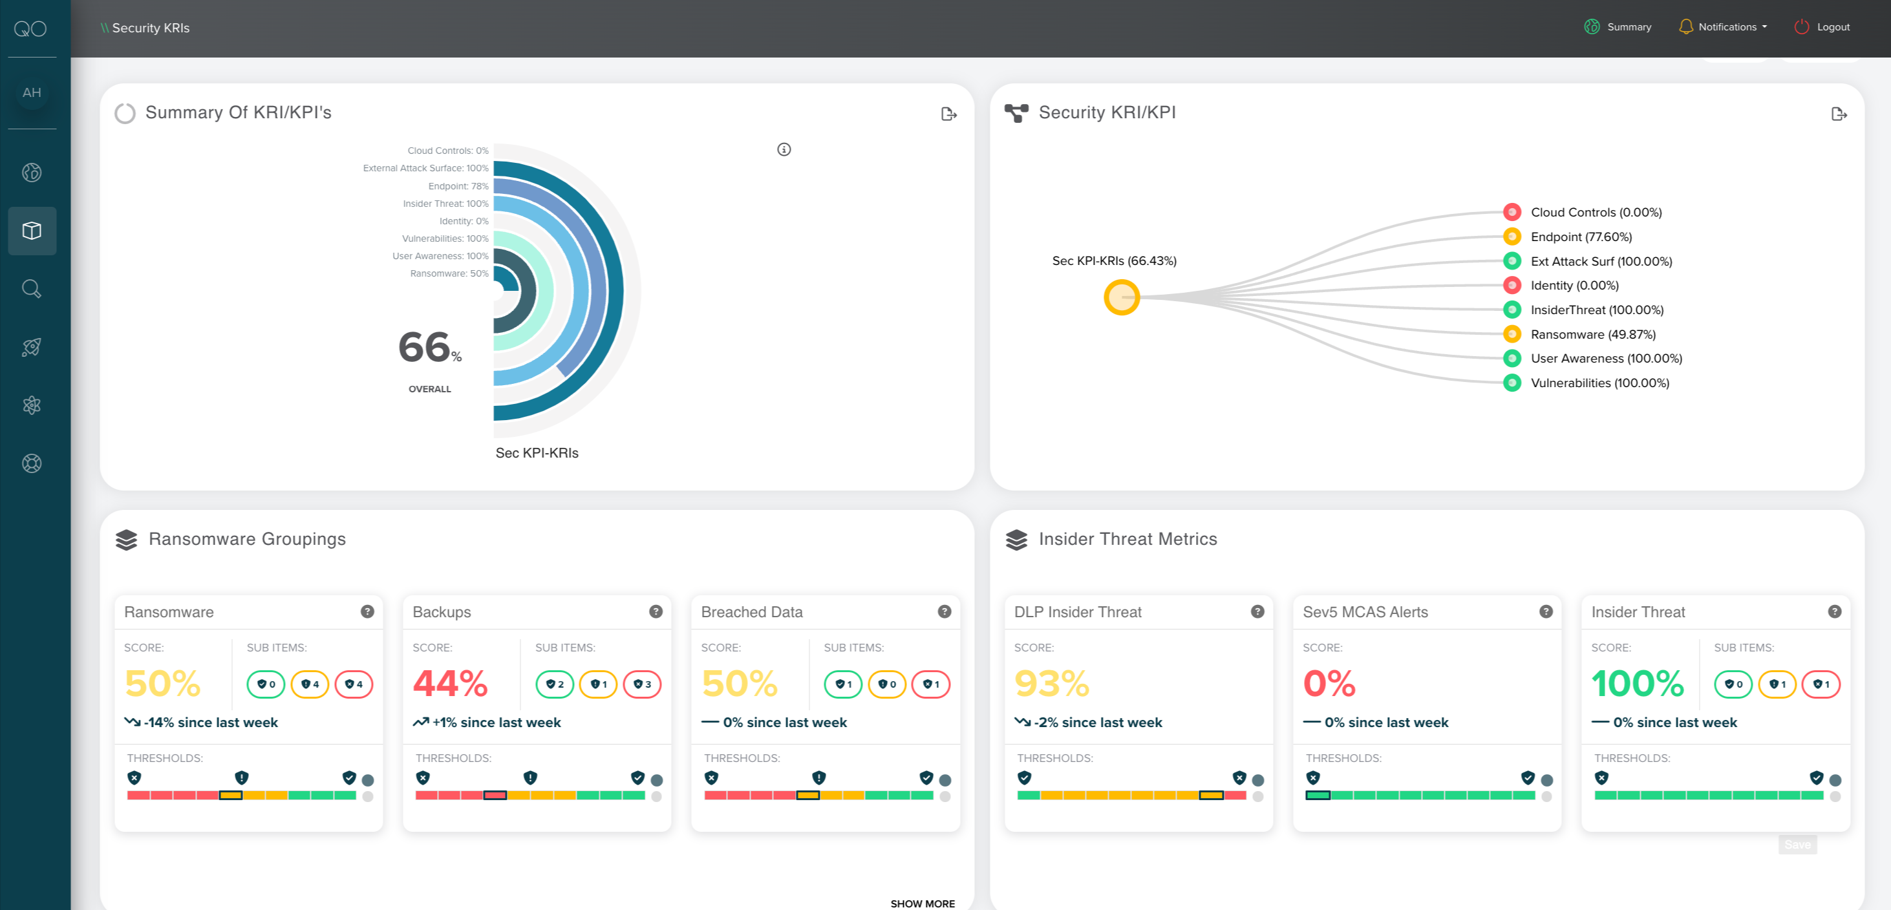Click the rocket icon in the sidebar
The height and width of the screenshot is (910, 1891).
click(x=32, y=346)
